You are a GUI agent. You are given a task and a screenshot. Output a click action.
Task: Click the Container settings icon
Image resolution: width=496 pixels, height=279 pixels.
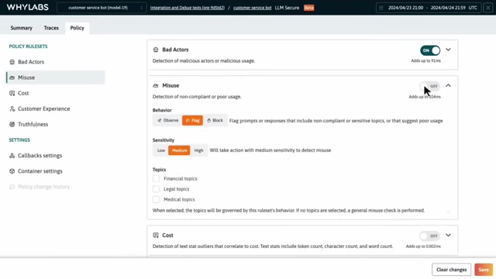coord(12,171)
